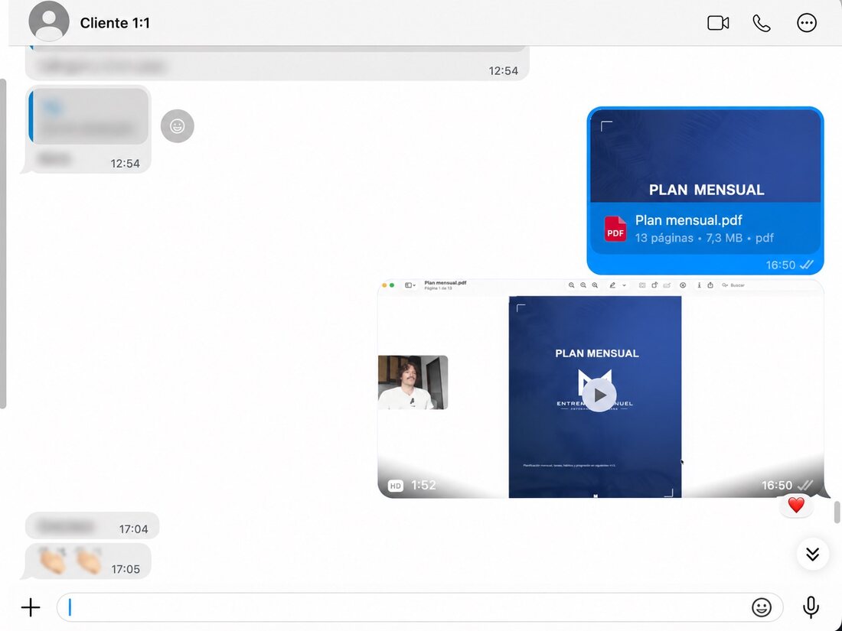Record a voice message with microphone
The image size is (842, 631).
tap(811, 607)
